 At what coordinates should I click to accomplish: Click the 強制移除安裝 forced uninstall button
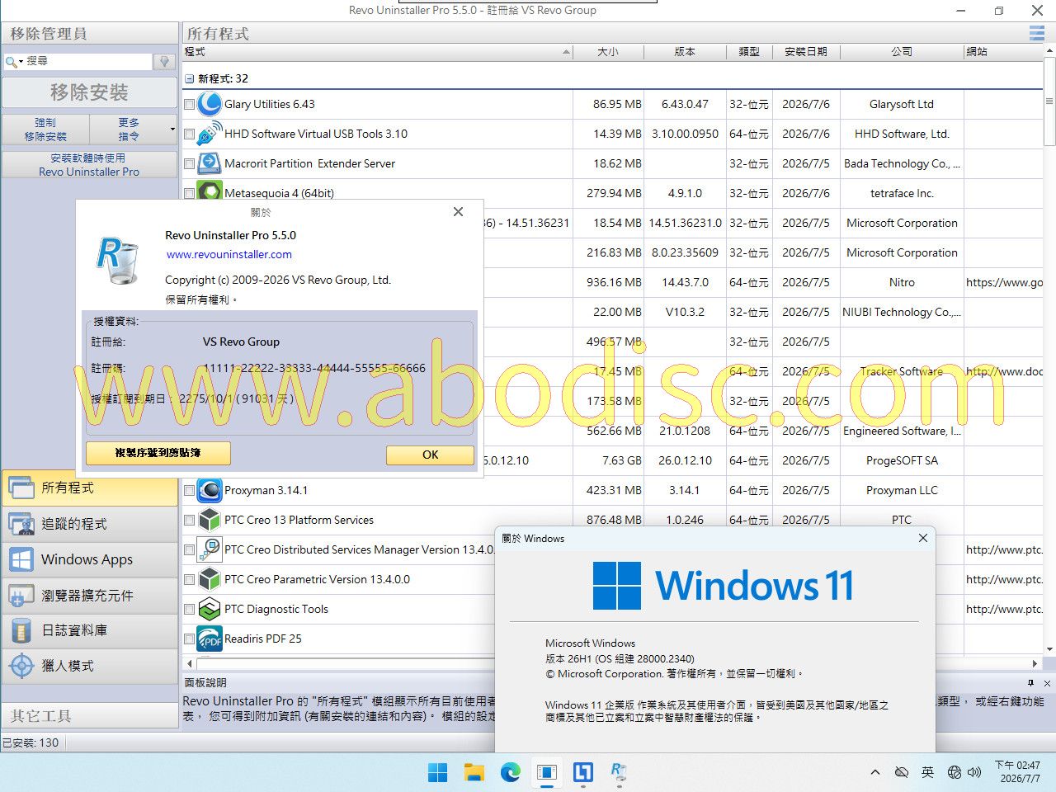click(x=45, y=130)
